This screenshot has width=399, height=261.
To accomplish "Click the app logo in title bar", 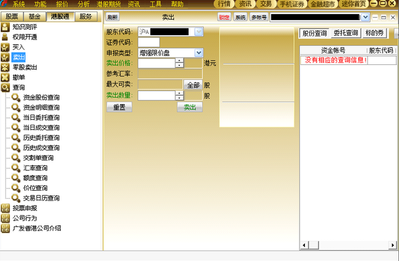I will [4, 4].
